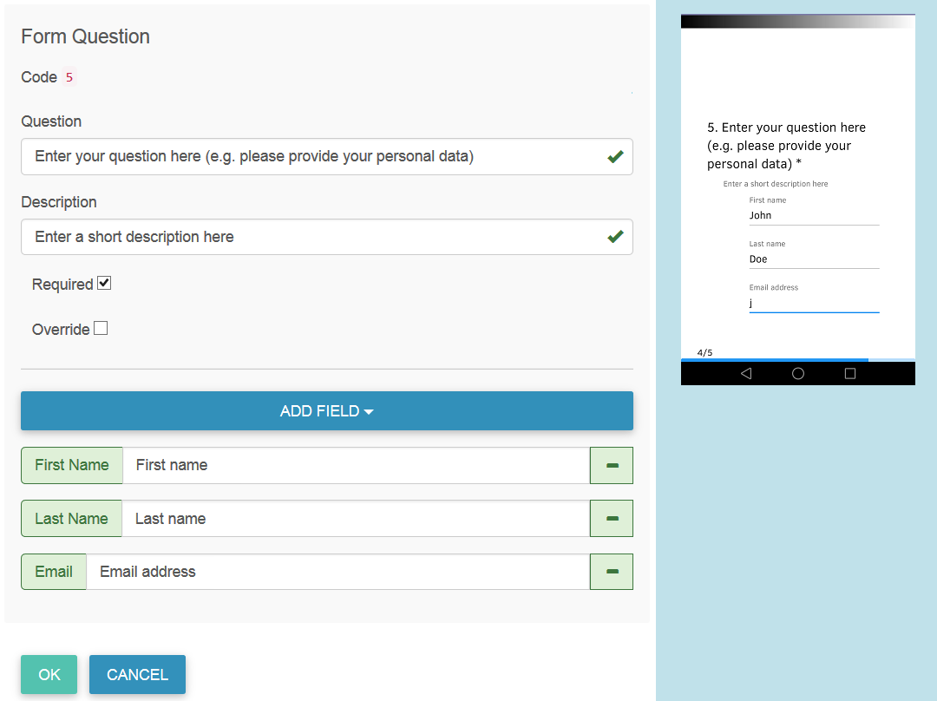
Task: Click the blue progress bar in phone preview
Action: [775, 360]
